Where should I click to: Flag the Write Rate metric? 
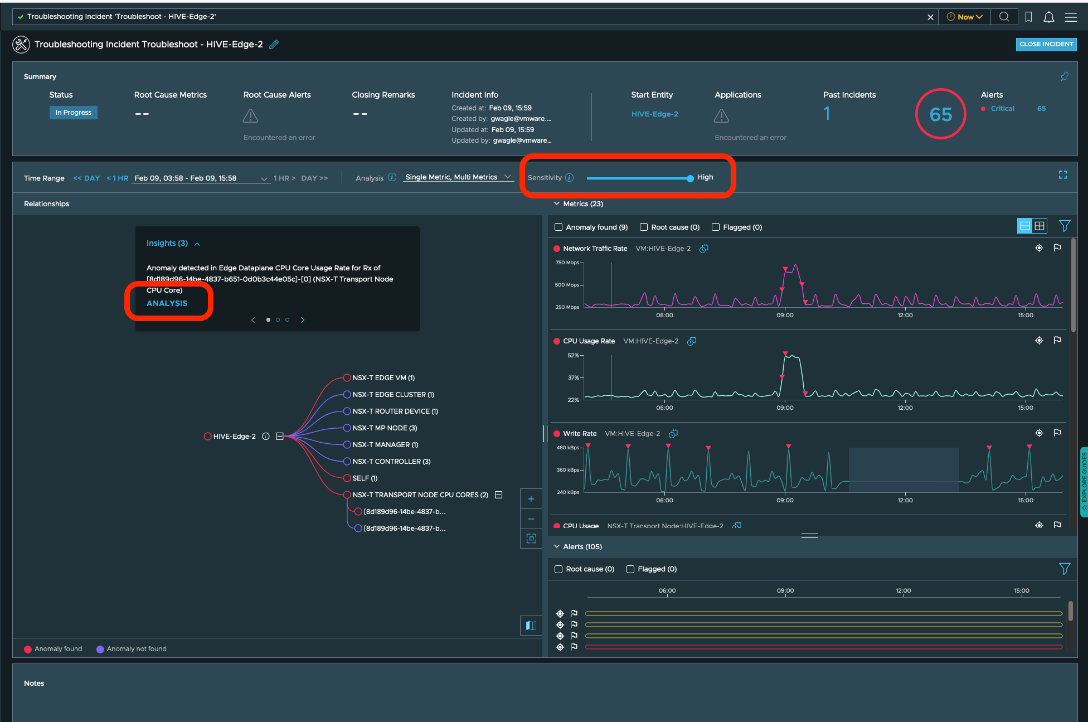point(1057,433)
